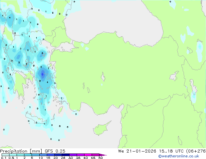Select the legend label '25'
The width and height of the screenshot is (206, 159).
coord(63,158)
